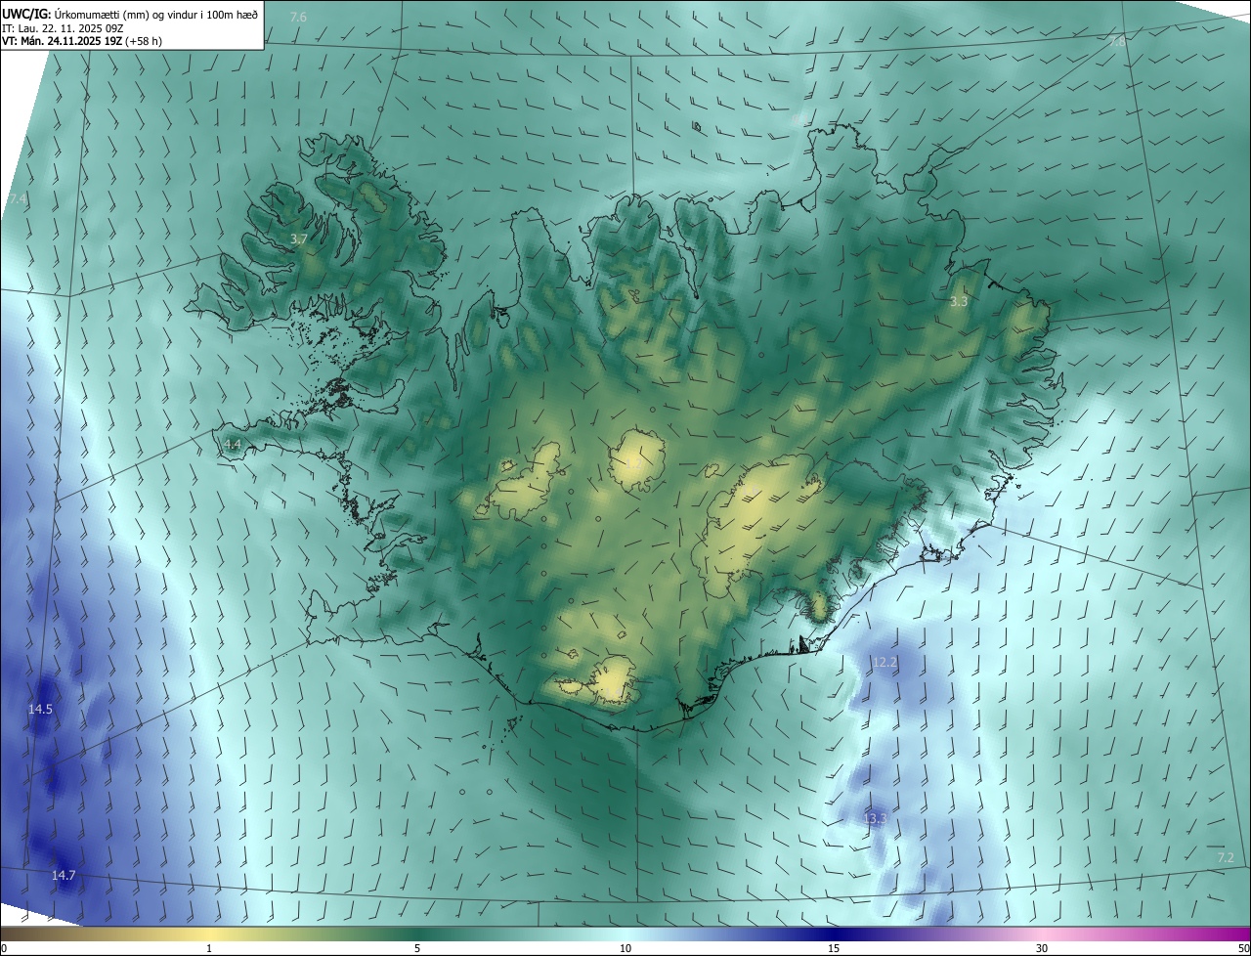Click the colour scale tick label '30'
Image resolution: width=1251 pixels, height=956 pixels.
point(1042,948)
